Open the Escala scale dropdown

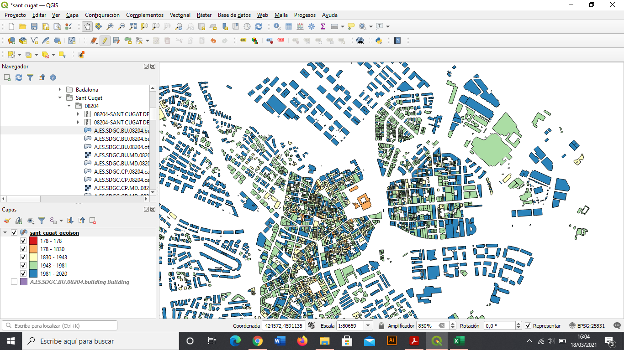368,326
